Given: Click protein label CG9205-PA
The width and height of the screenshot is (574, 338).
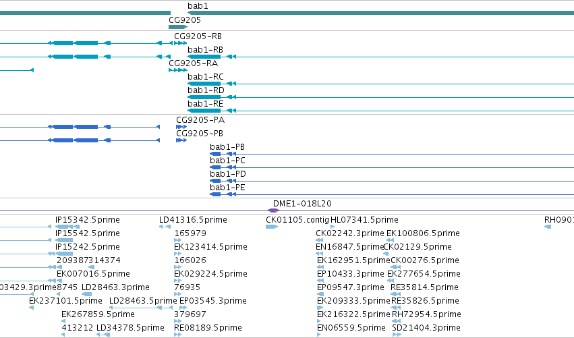Looking at the screenshot, I should pos(200,120).
